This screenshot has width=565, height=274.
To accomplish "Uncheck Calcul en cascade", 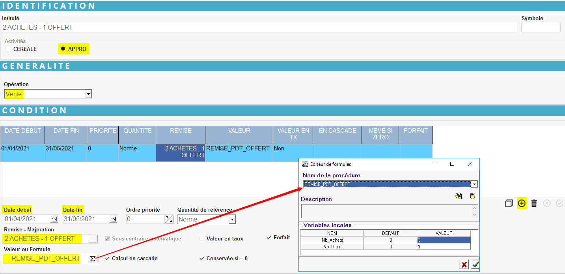I will pyautogui.click(x=108, y=259).
